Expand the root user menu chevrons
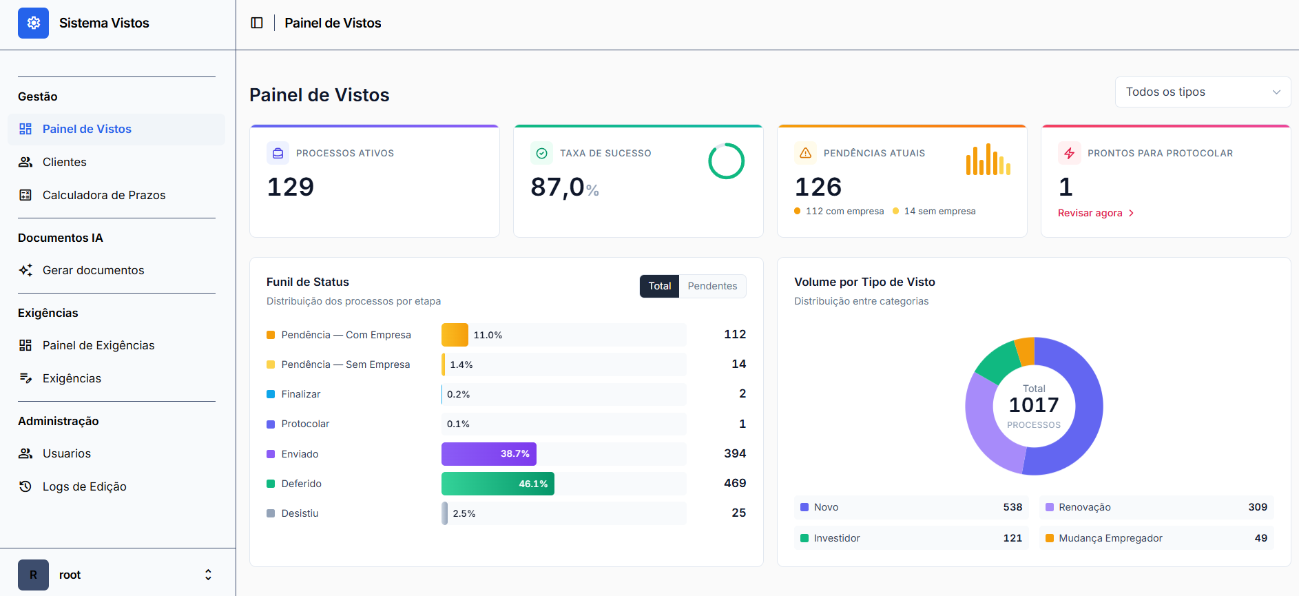The image size is (1299, 596). click(208, 575)
